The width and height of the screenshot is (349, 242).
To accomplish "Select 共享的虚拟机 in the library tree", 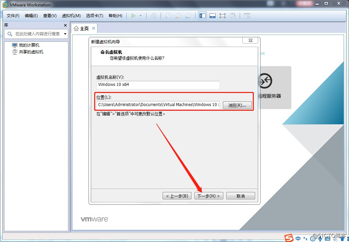I will tap(31, 52).
